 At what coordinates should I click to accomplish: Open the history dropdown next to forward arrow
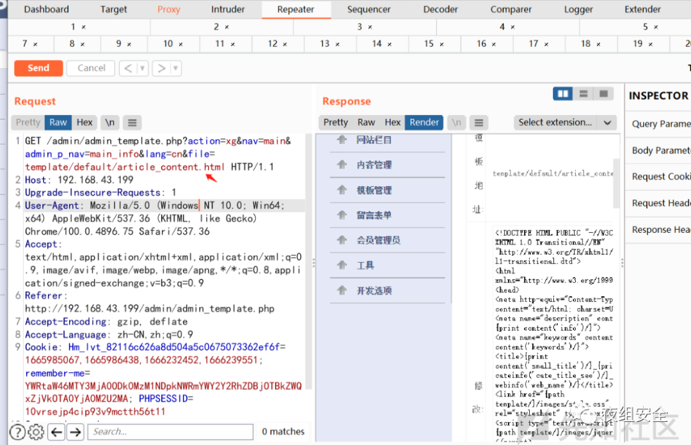tap(176, 68)
